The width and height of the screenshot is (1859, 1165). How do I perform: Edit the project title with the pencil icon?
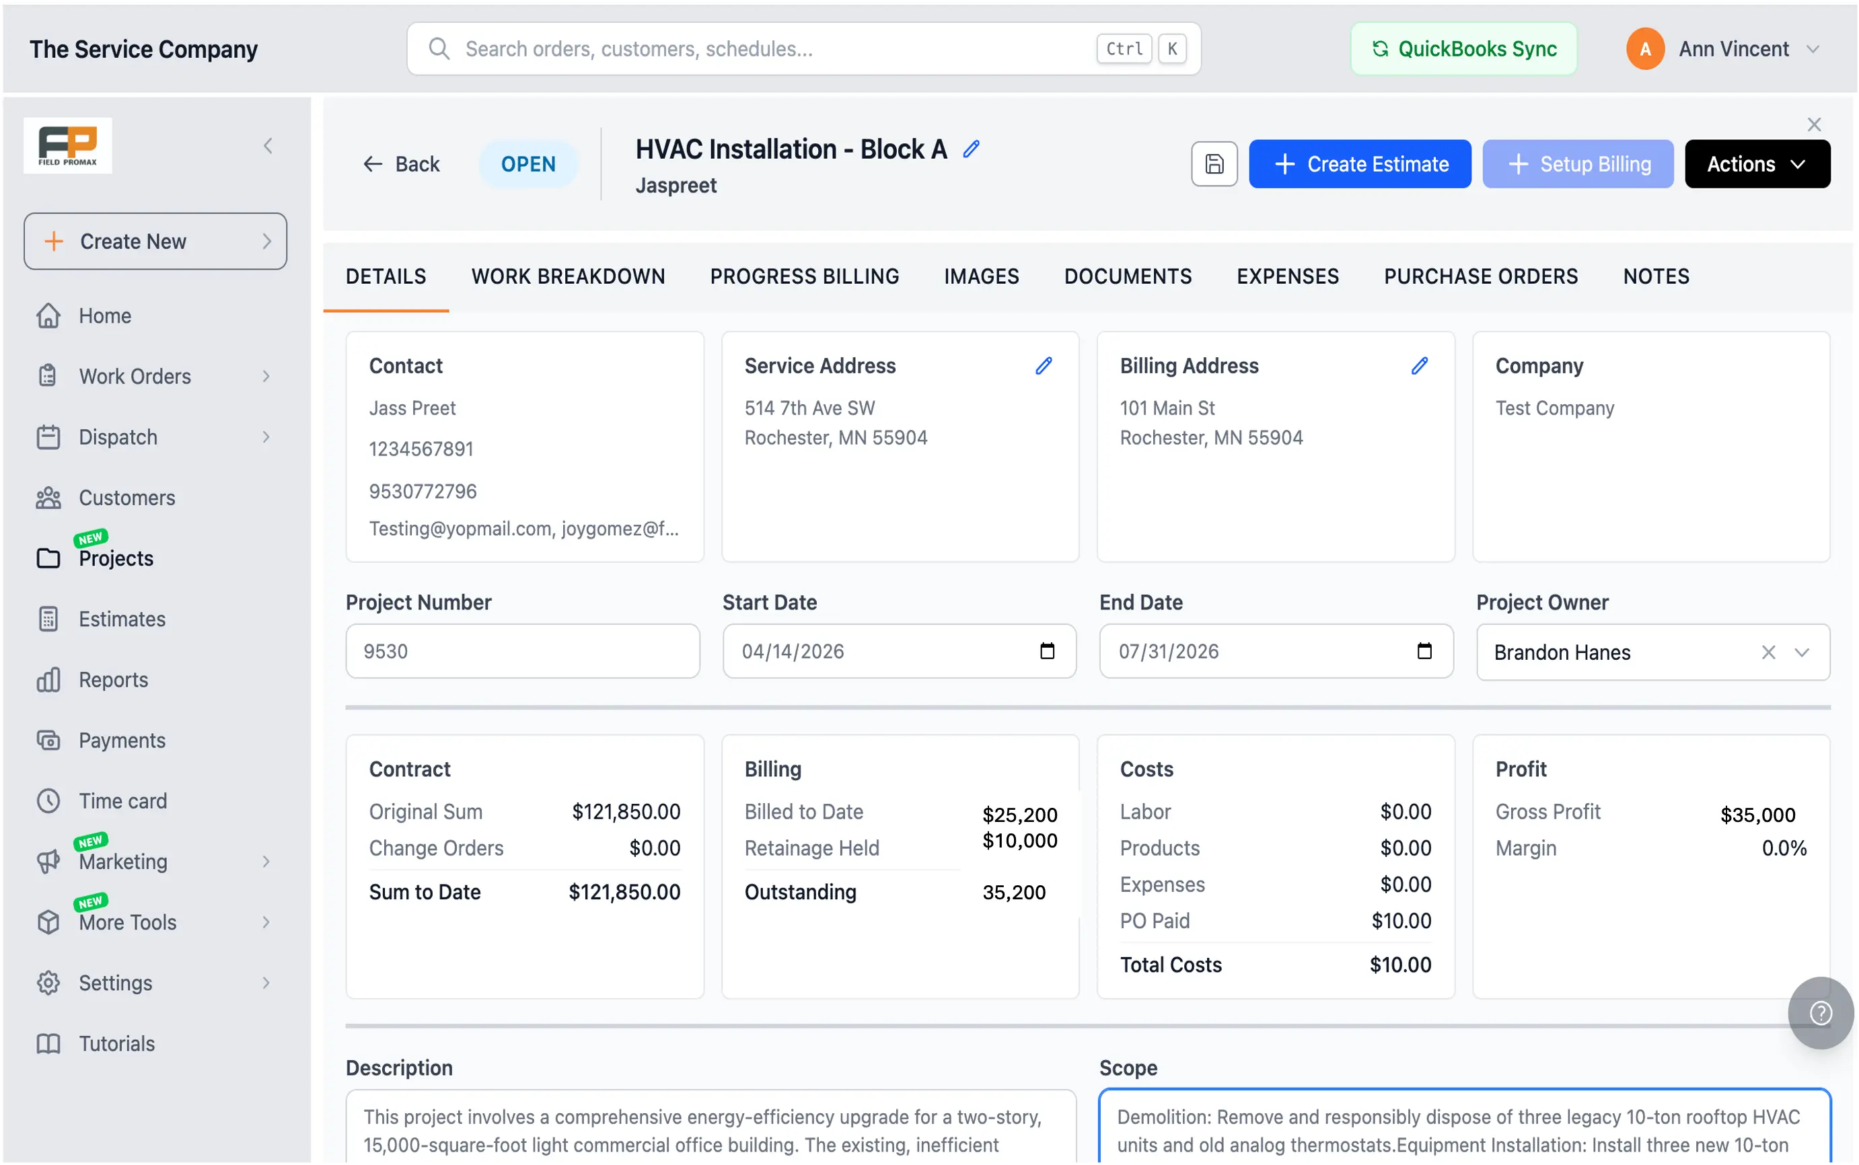(971, 149)
